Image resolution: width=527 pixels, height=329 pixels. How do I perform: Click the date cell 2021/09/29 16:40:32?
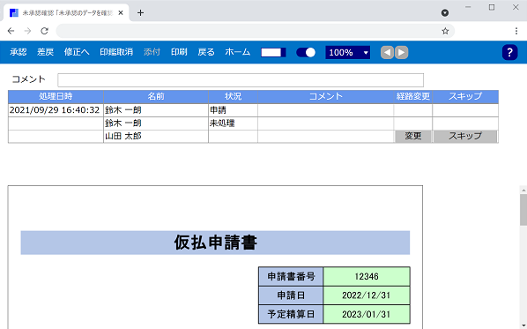pyautogui.click(x=55, y=110)
